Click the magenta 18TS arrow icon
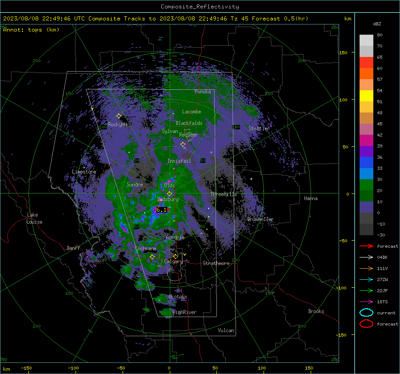This screenshot has height=374, width=400. (366, 302)
